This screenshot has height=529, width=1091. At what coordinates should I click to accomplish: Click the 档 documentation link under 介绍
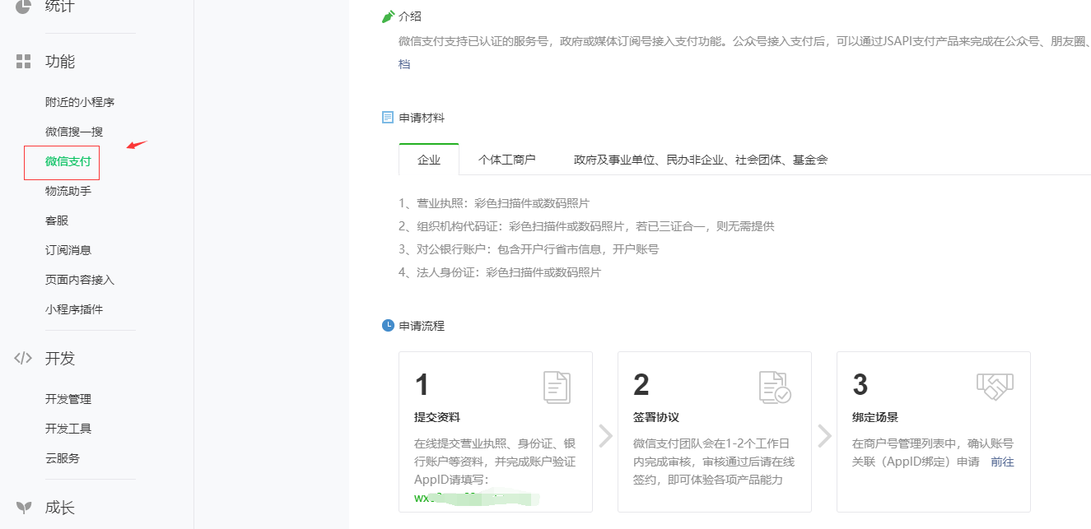(404, 64)
